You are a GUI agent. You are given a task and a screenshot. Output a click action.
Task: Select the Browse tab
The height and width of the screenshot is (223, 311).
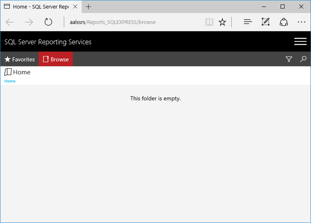(x=56, y=59)
